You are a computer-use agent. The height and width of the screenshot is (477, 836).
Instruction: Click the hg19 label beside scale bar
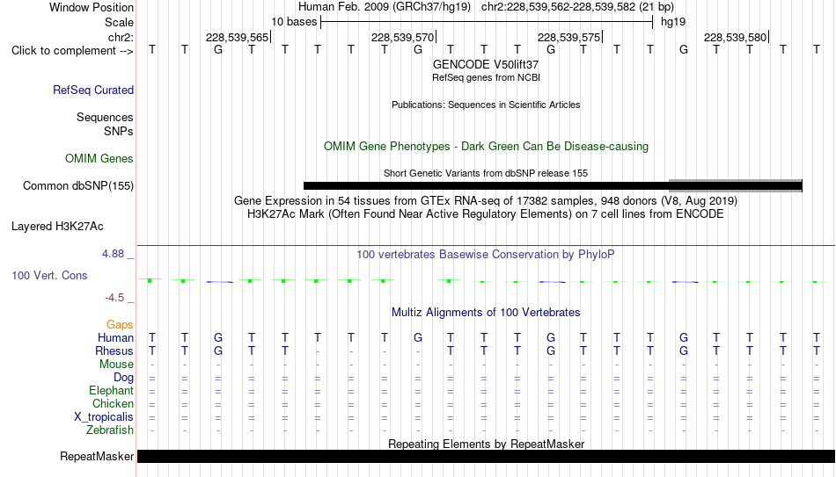pos(673,22)
